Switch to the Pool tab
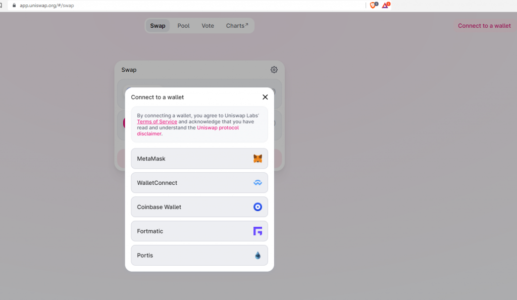This screenshot has width=517, height=300. (183, 26)
